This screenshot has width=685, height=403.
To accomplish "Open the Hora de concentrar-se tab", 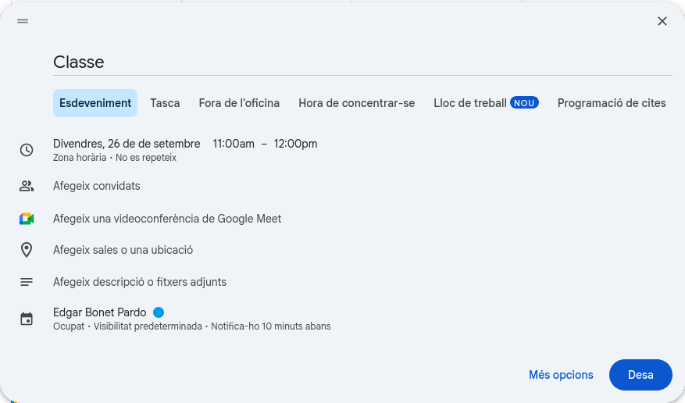I will 356,103.
